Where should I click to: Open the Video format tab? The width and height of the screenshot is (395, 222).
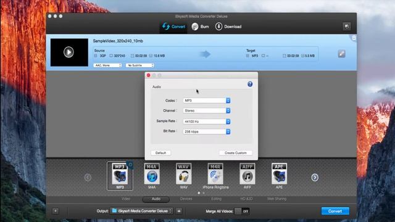click(126, 199)
